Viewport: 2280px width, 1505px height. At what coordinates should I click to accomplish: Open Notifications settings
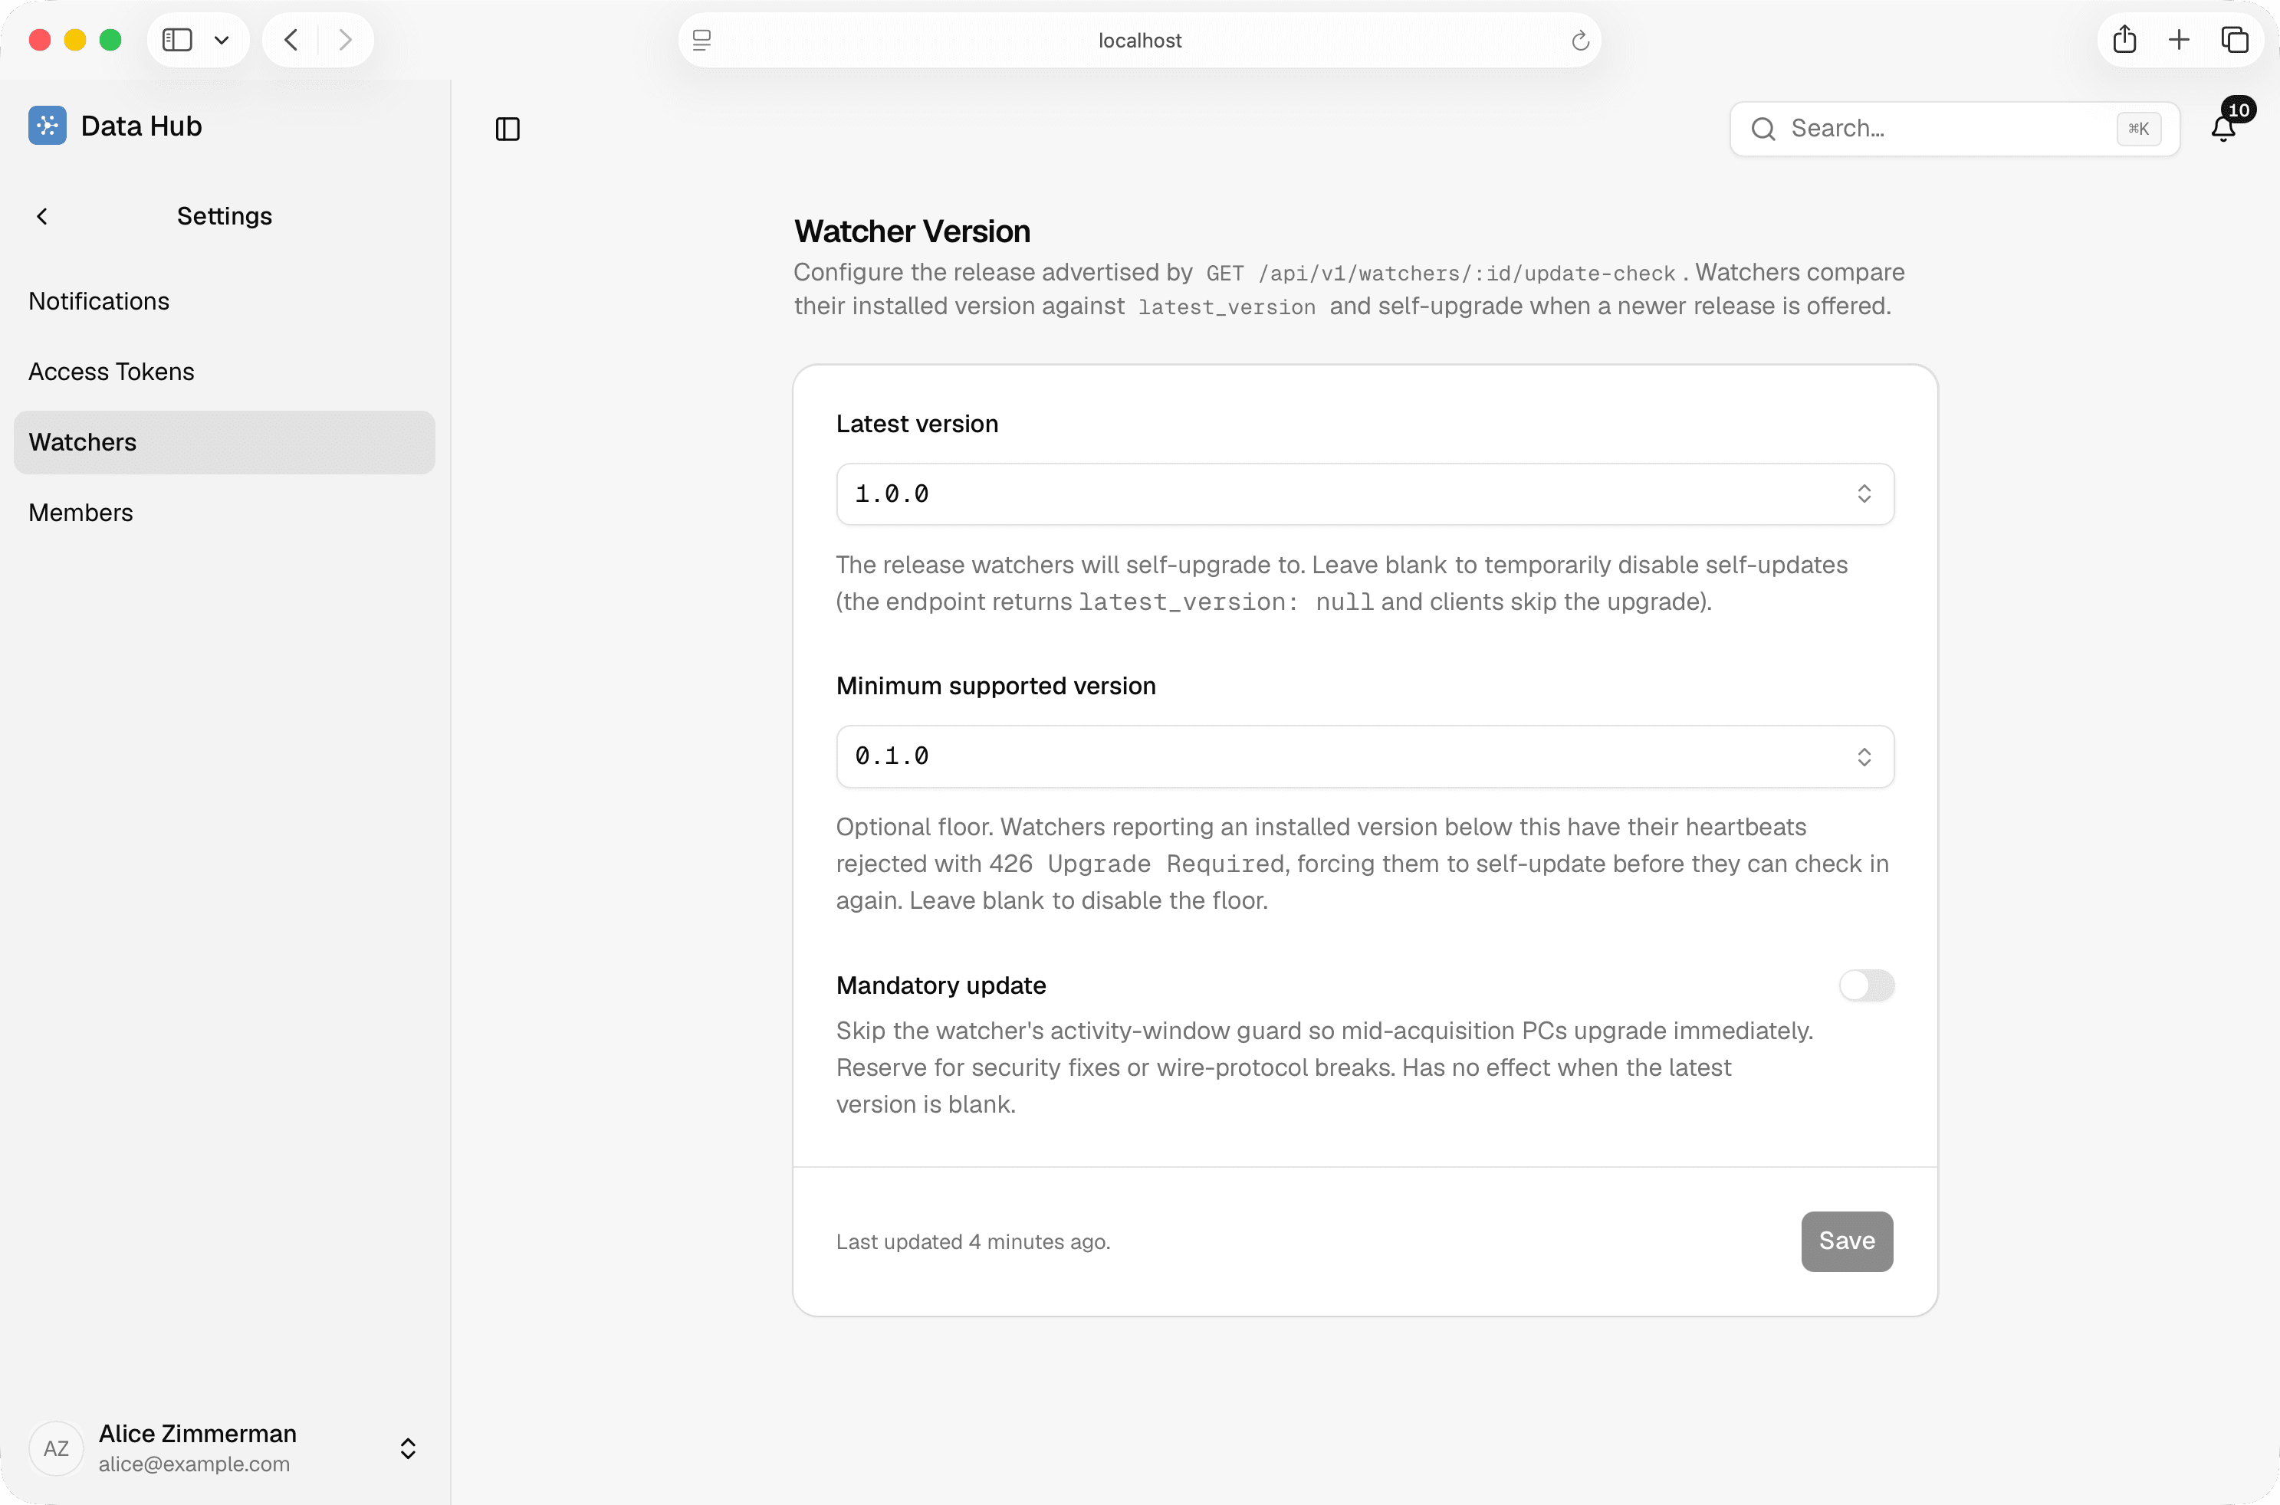(225, 301)
